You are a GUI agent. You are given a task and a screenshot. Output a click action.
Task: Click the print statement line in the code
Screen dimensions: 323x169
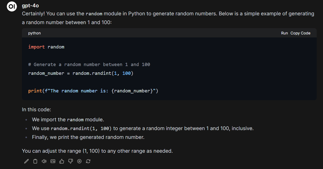click(x=93, y=91)
